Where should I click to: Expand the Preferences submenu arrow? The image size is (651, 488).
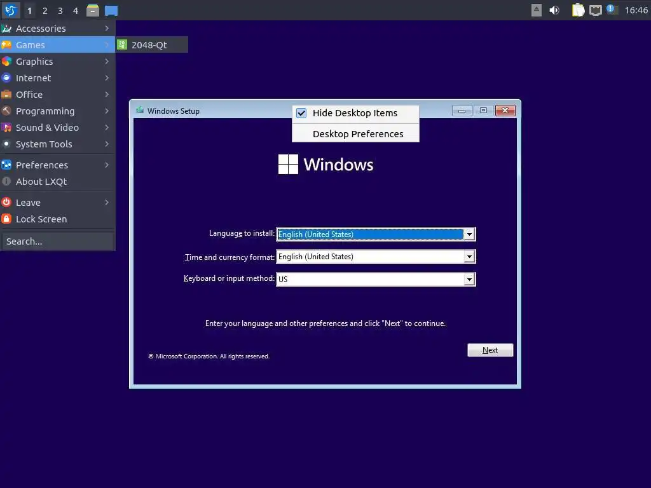tap(107, 165)
